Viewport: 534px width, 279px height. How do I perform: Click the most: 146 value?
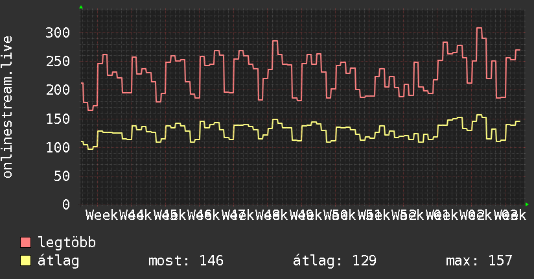(x=186, y=261)
